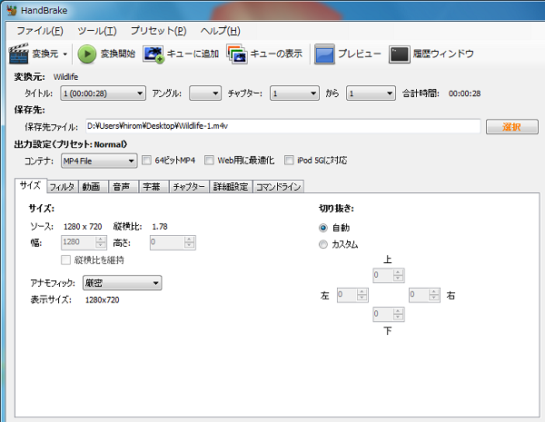Open the アナモフィック dropdown showing 厳密
The image size is (545, 422).
click(x=123, y=283)
